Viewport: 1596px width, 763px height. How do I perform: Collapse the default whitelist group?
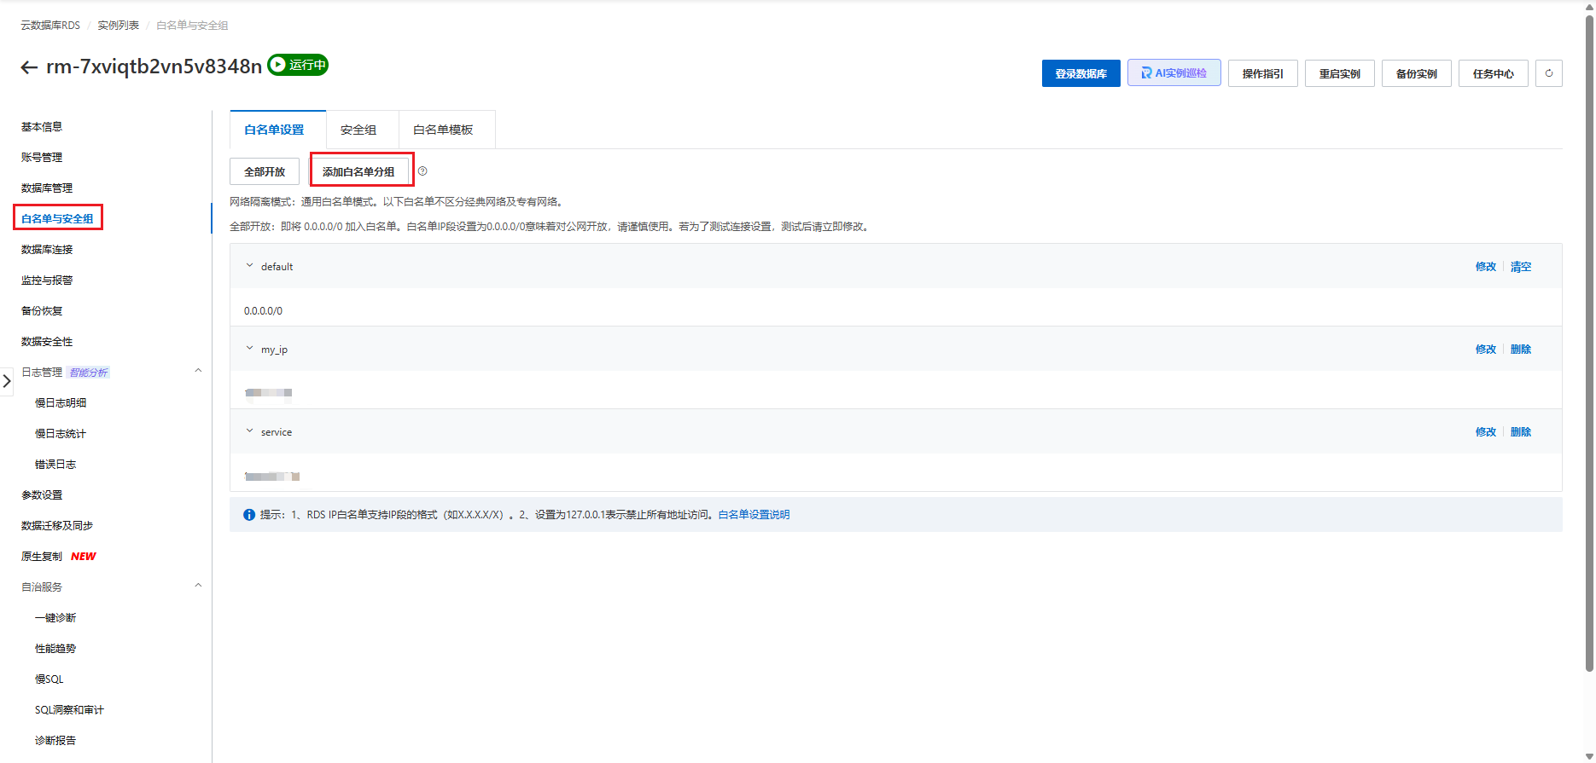pos(249,266)
